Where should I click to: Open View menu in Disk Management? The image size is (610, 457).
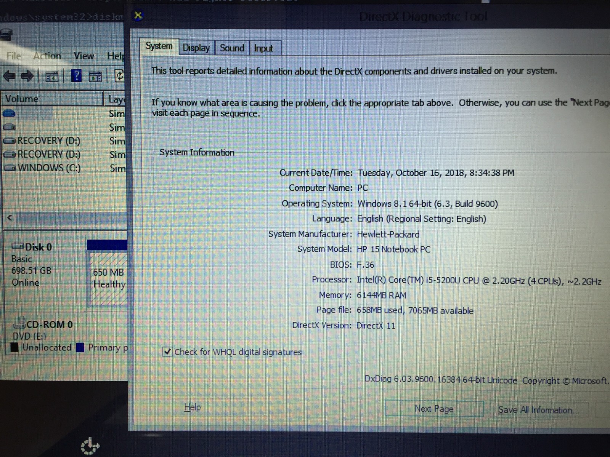(84, 56)
